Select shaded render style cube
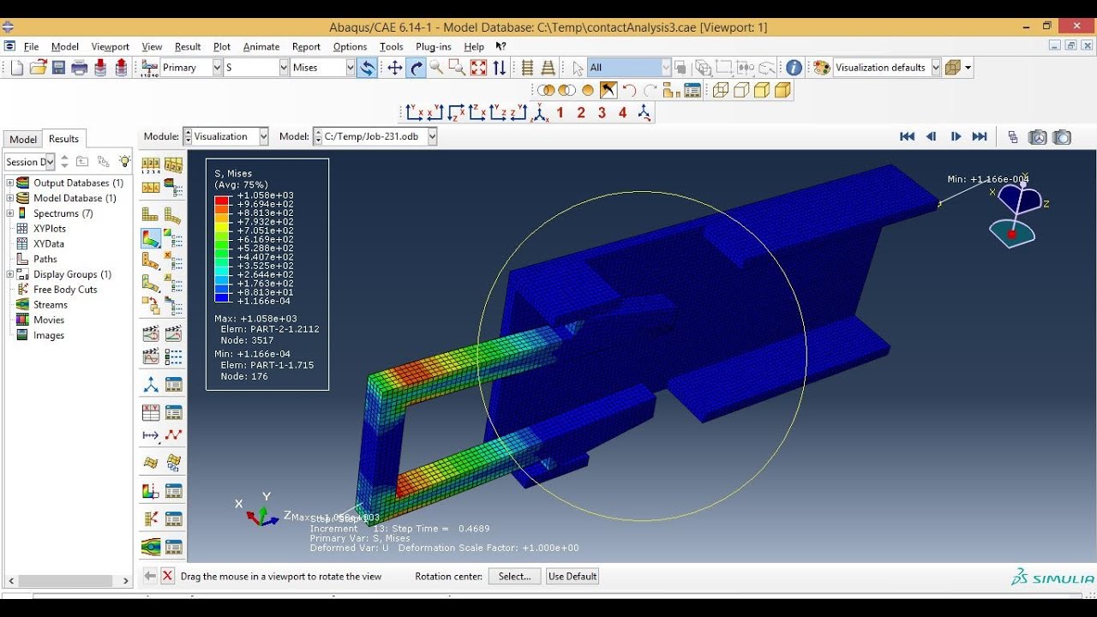 (x=782, y=90)
